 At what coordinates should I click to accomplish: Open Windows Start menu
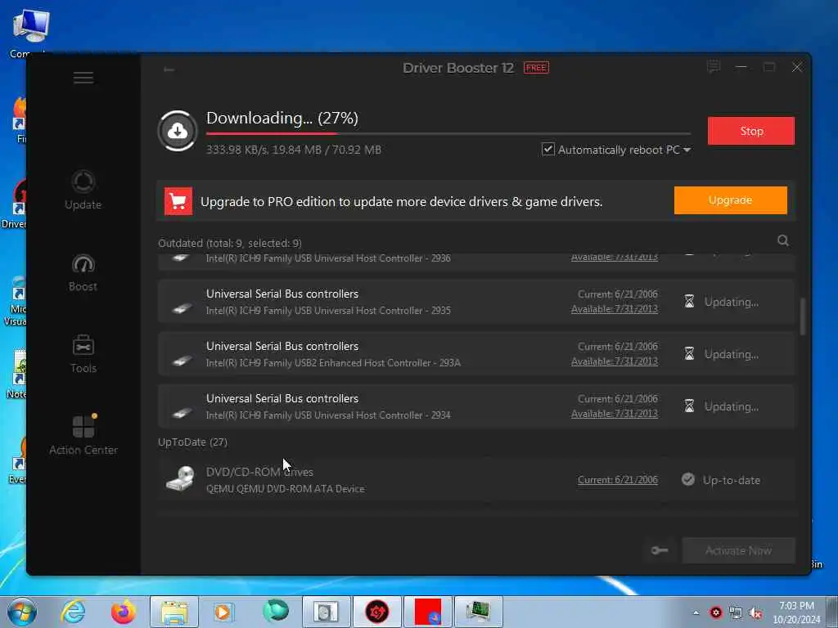click(21, 612)
